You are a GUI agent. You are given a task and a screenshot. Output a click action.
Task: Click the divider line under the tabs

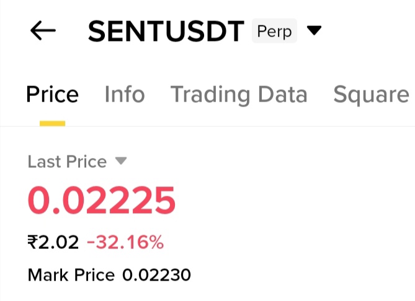pyautogui.click(x=248, y=127)
